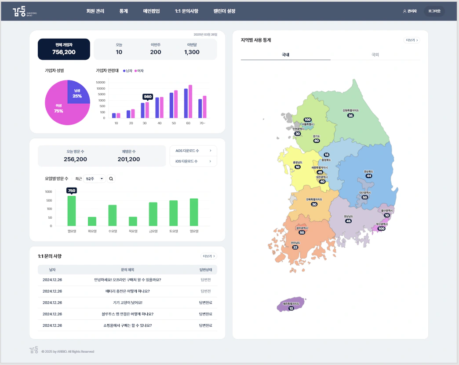The width and height of the screenshot is (459, 365).
Task: Click the 전라남도 value badge 22
Action: click(295, 247)
